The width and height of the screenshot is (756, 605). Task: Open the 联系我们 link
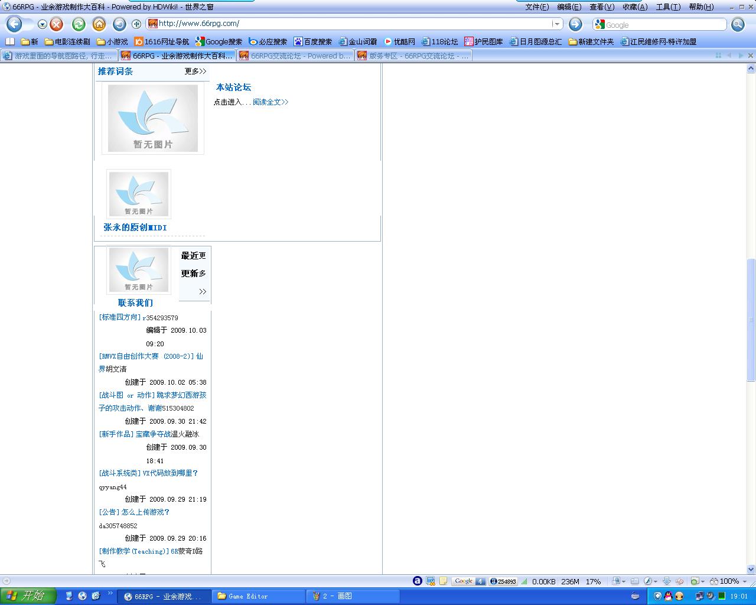coord(135,303)
